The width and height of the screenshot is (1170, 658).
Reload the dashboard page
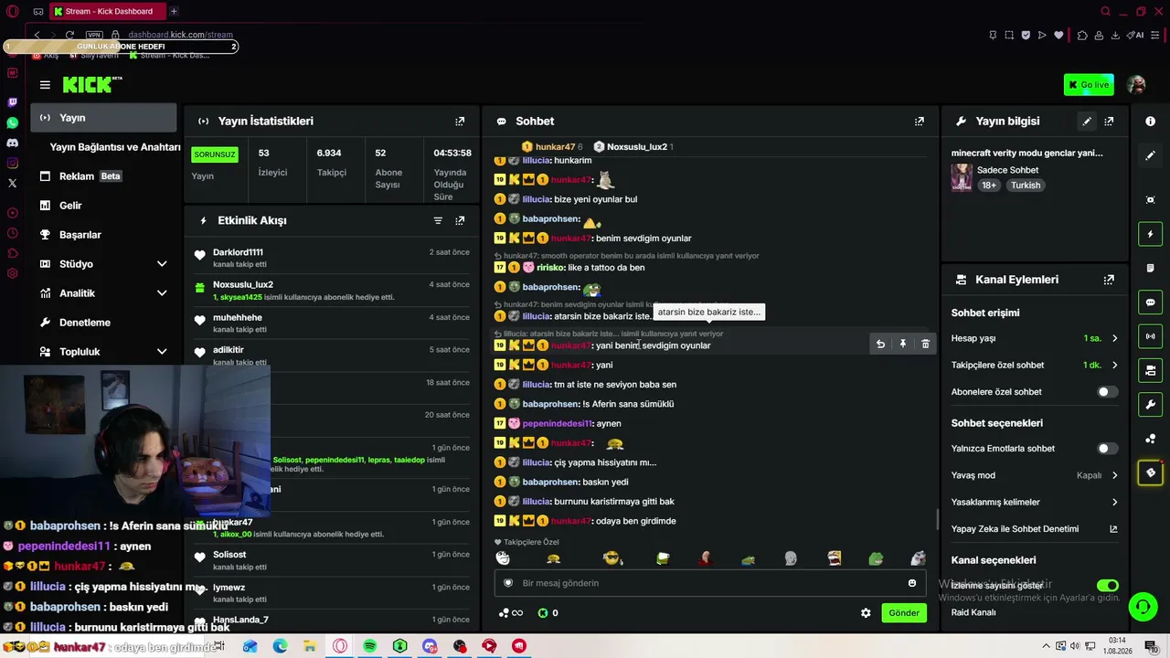coord(69,35)
